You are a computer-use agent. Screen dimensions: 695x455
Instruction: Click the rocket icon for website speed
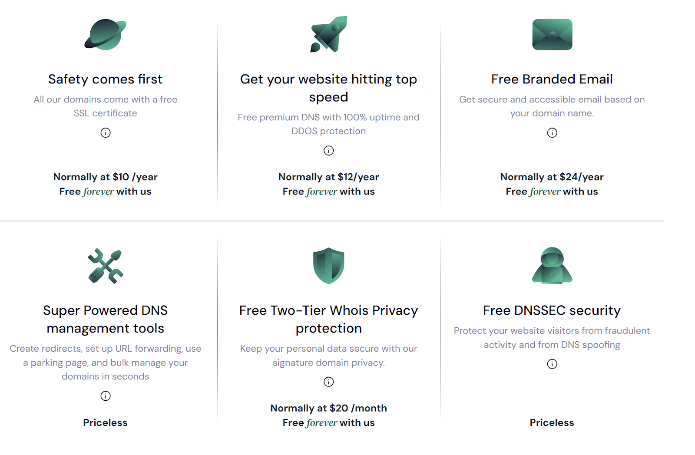(x=329, y=34)
